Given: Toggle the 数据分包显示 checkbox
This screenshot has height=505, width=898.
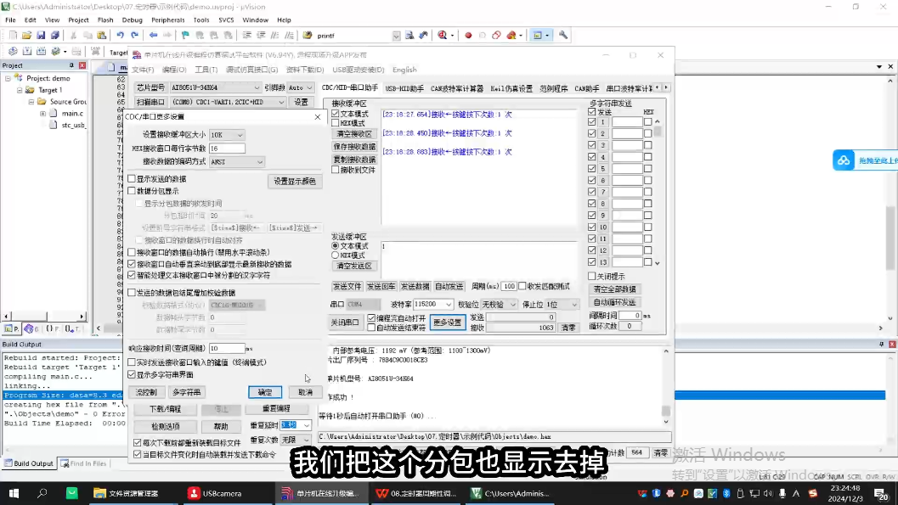Looking at the screenshot, I should tap(132, 191).
